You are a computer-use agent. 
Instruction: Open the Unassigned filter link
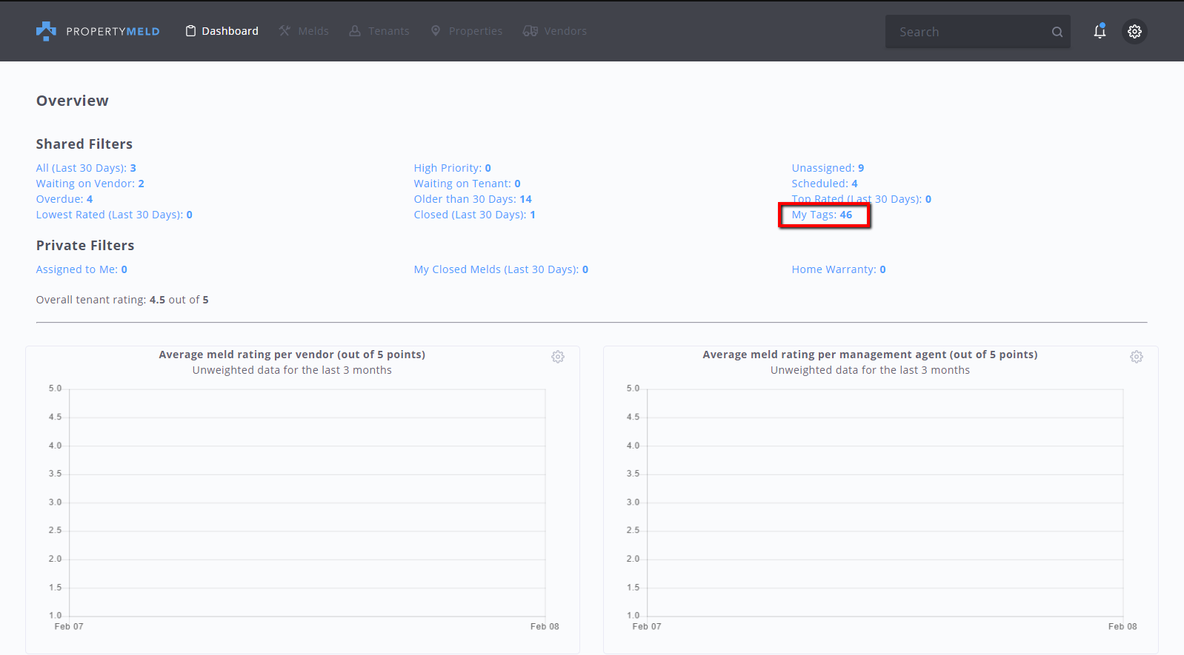click(x=828, y=168)
